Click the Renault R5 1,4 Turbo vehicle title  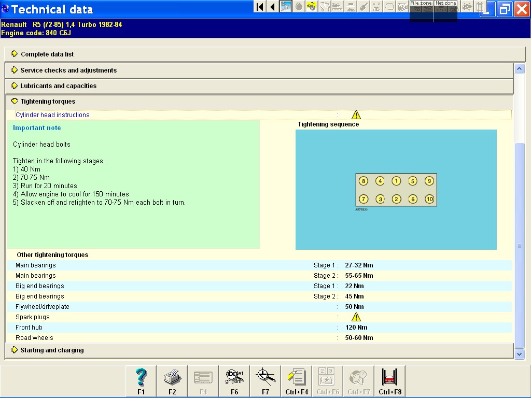click(x=62, y=24)
